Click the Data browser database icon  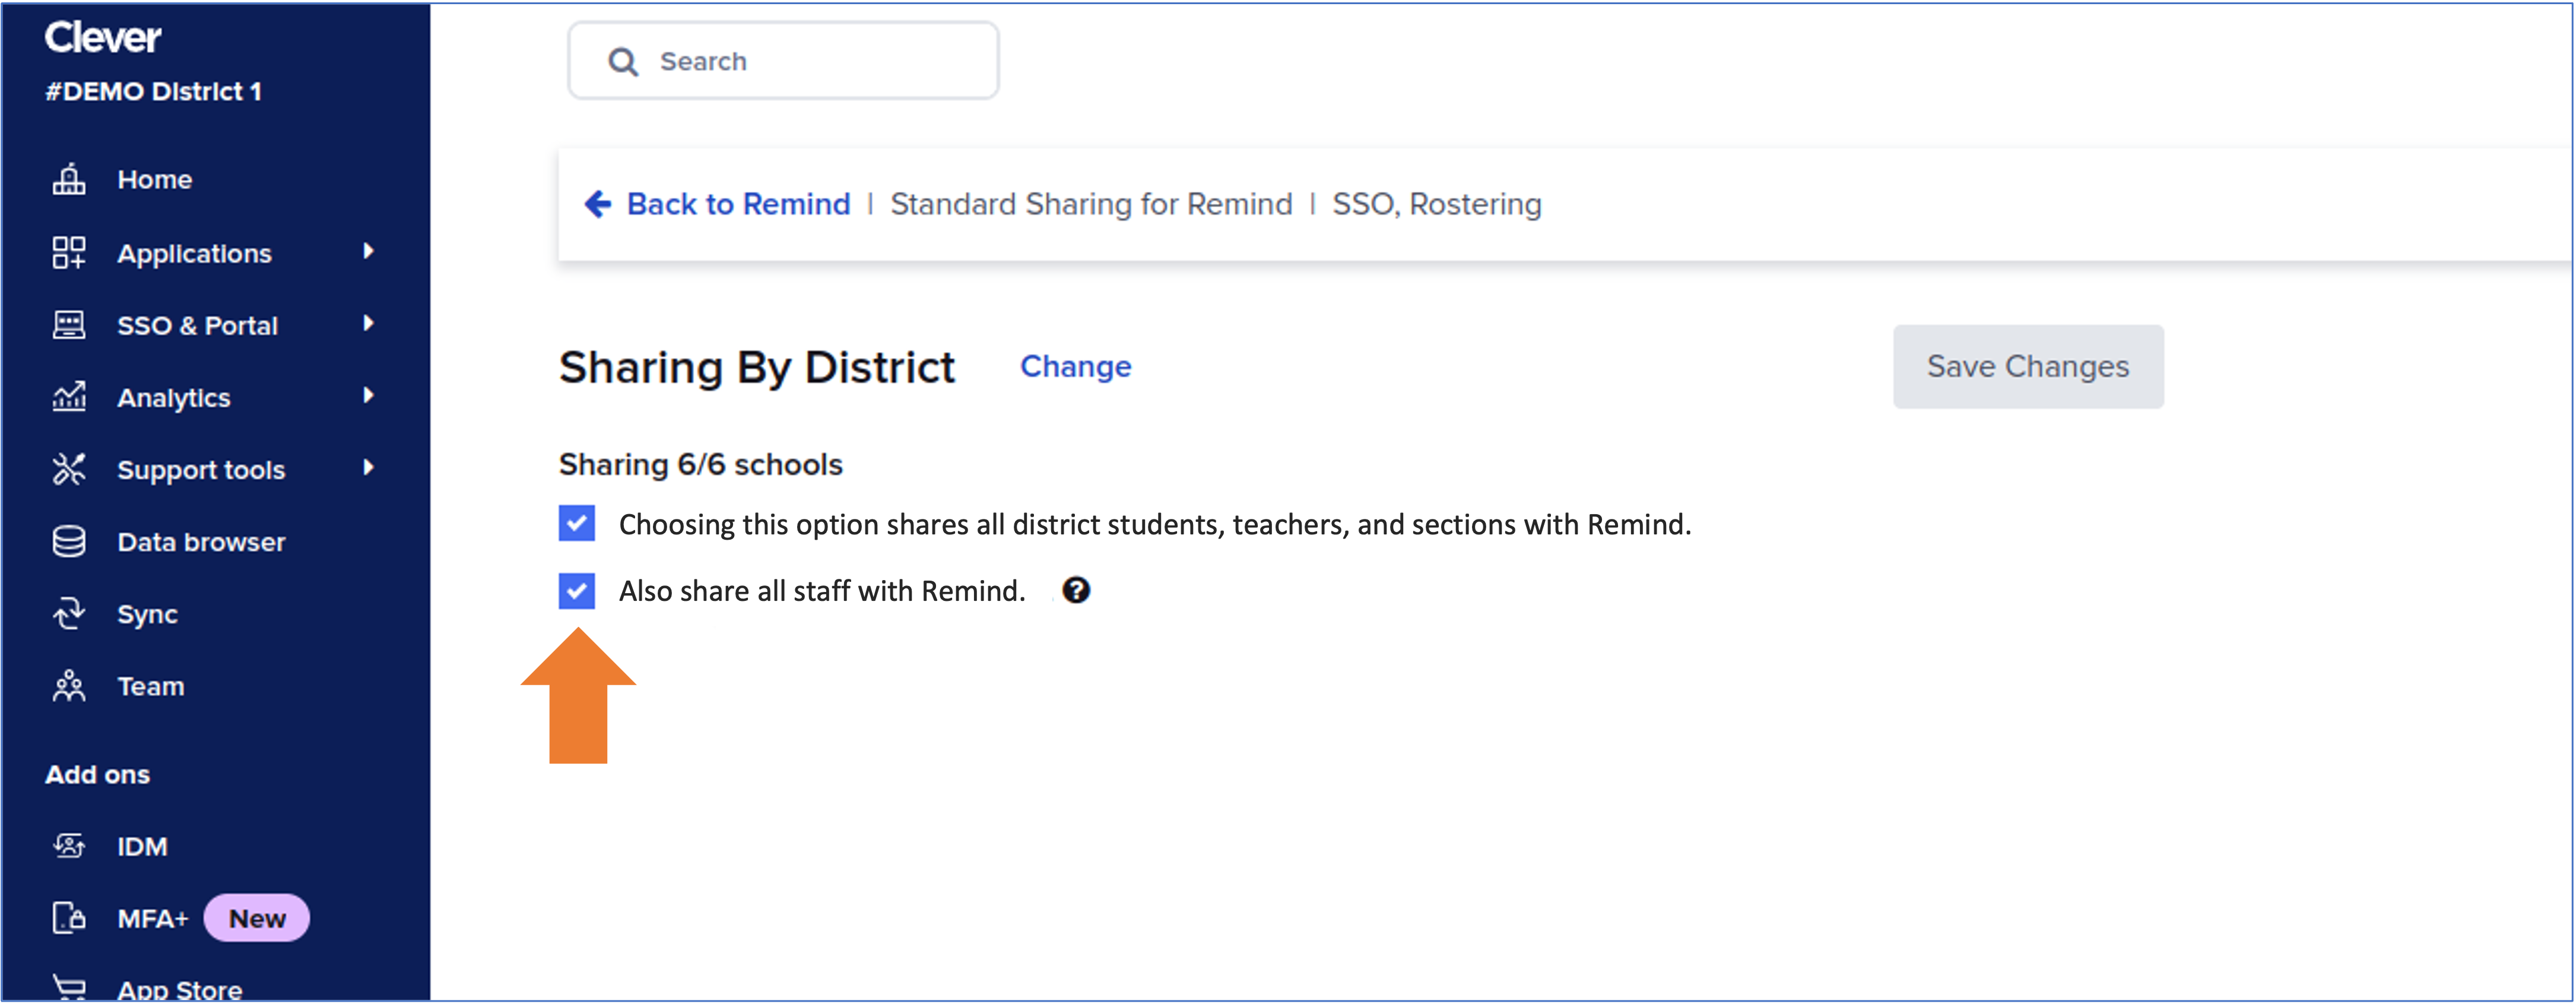69,542
